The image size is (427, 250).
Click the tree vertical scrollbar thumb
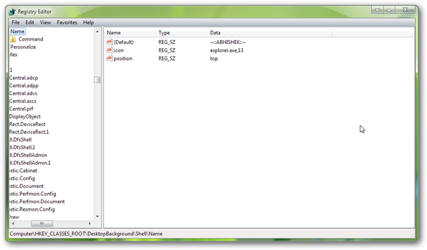(97, 80)
